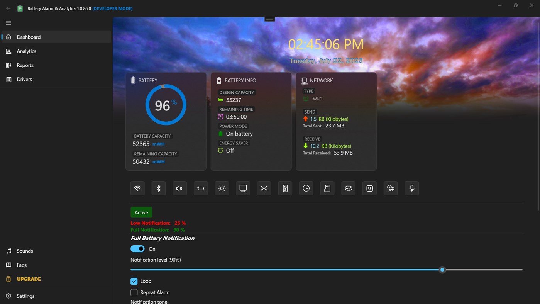Viewport: 540px width, 304px height.
Task: Go to Drivers in the sidebar
Action: click(x=24, y=79)
